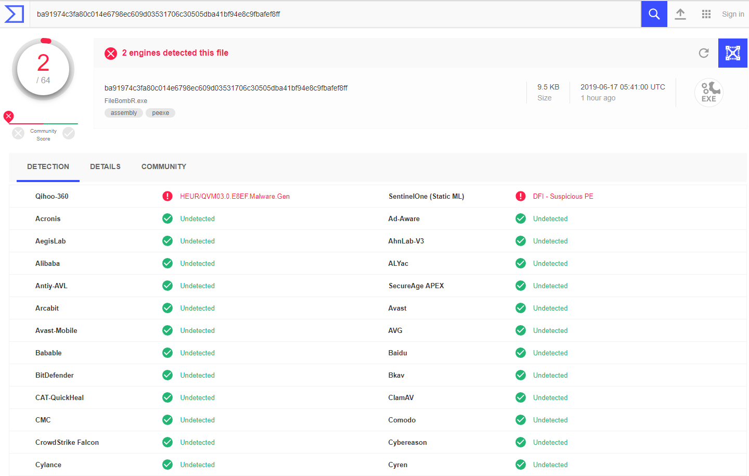Click the AhnLab-V3 green check icon
749x476 pixels.
click(521, 241)
